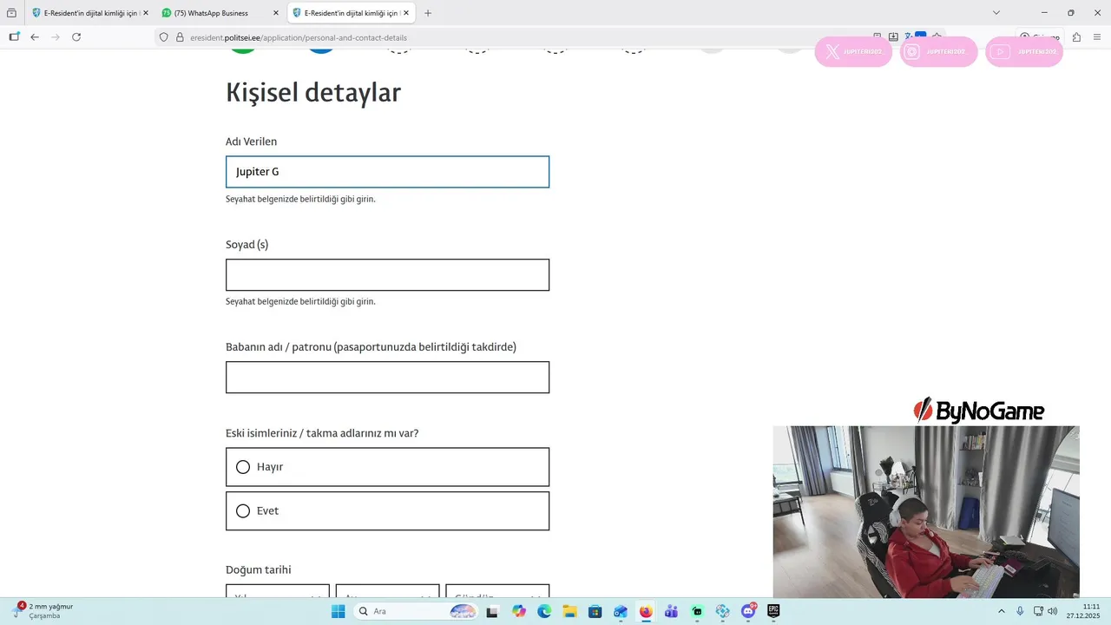1111x625 pixels.
Task: Click hint text under Adı Verilen field
Action: (x=300, y=199)
